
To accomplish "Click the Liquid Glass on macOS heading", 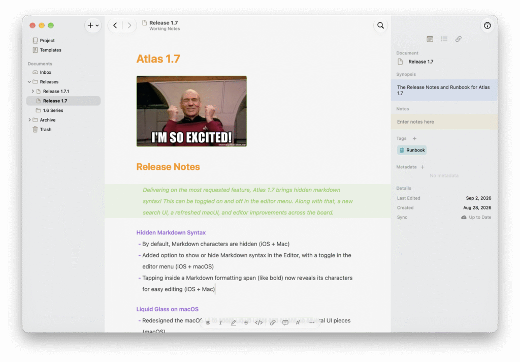I will (x=168, y=309).
